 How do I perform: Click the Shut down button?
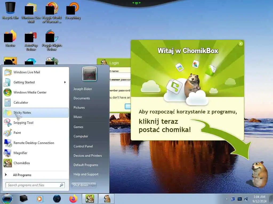[x=81, y=185]
